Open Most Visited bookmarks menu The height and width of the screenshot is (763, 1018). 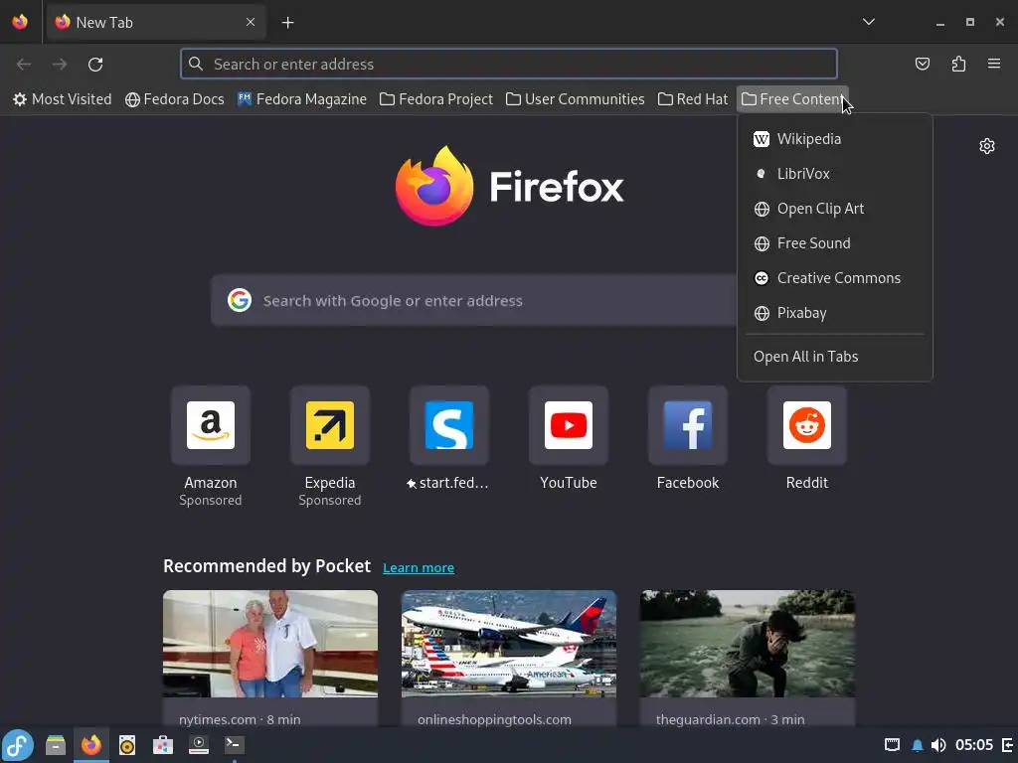tap(63, 99)
